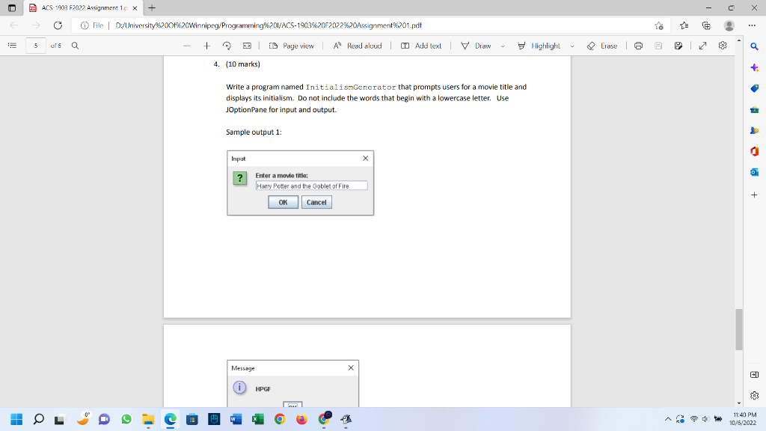Rotate the PDF page
This screenshot has height=431, width=766.
coord(227,46)
